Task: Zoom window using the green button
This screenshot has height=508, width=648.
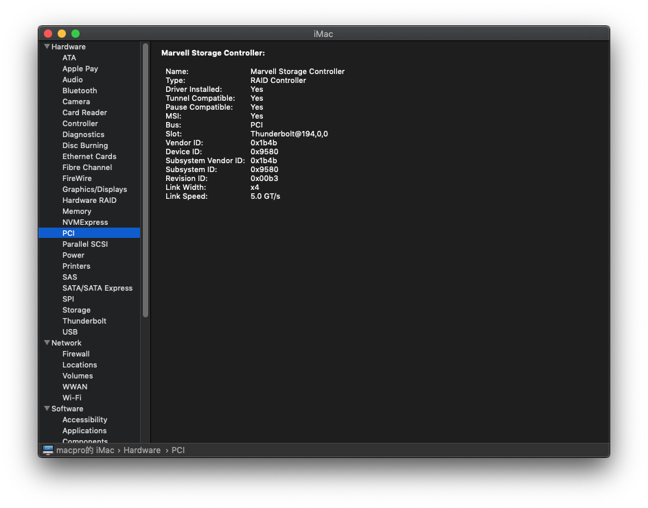Action: point(76,34)
